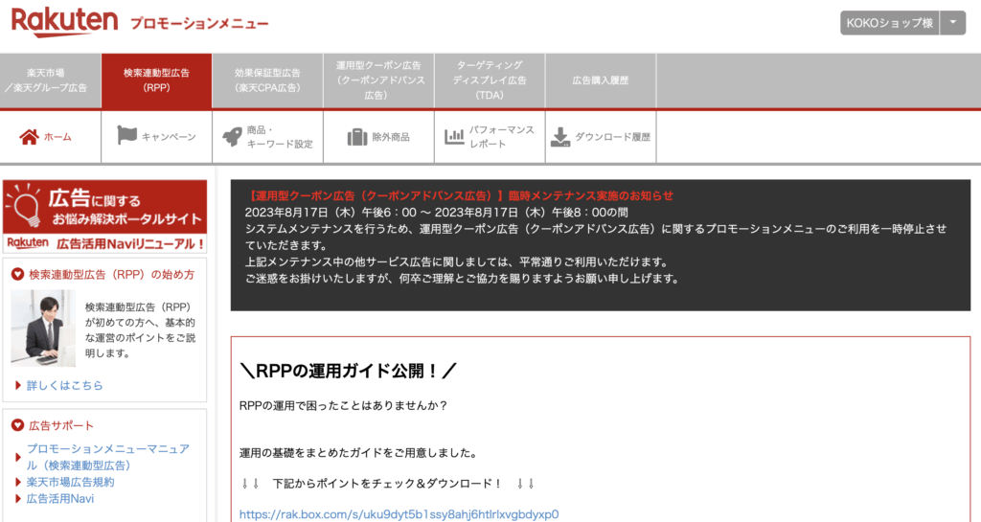Click the briefcase icon for 除外商品
Viewport: 981px width, 522px height.
[357, 137]
